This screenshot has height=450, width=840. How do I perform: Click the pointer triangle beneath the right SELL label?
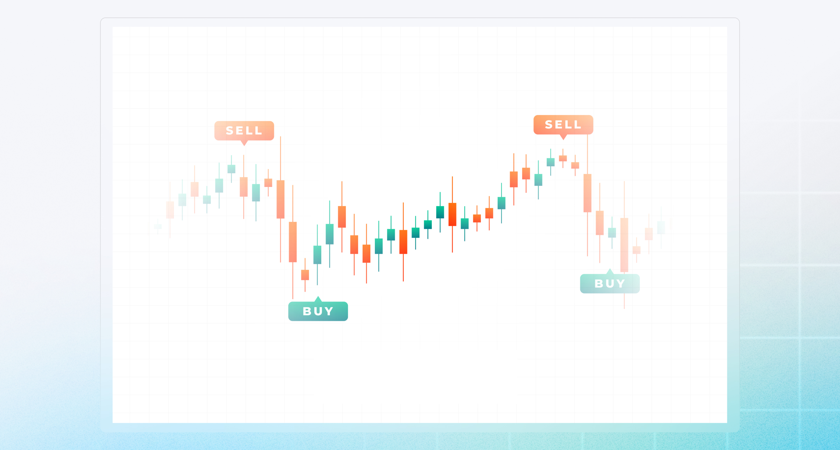pyautogui.click(x=563, y=137)
